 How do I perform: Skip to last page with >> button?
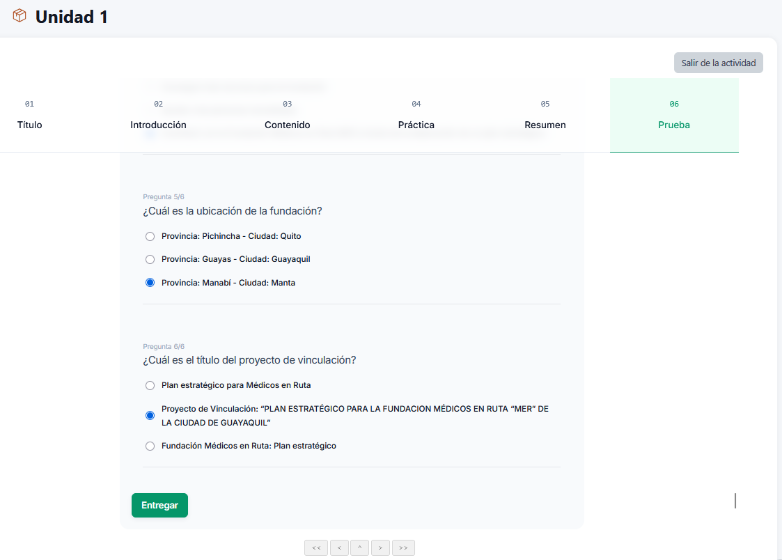(x=403, y=548)
